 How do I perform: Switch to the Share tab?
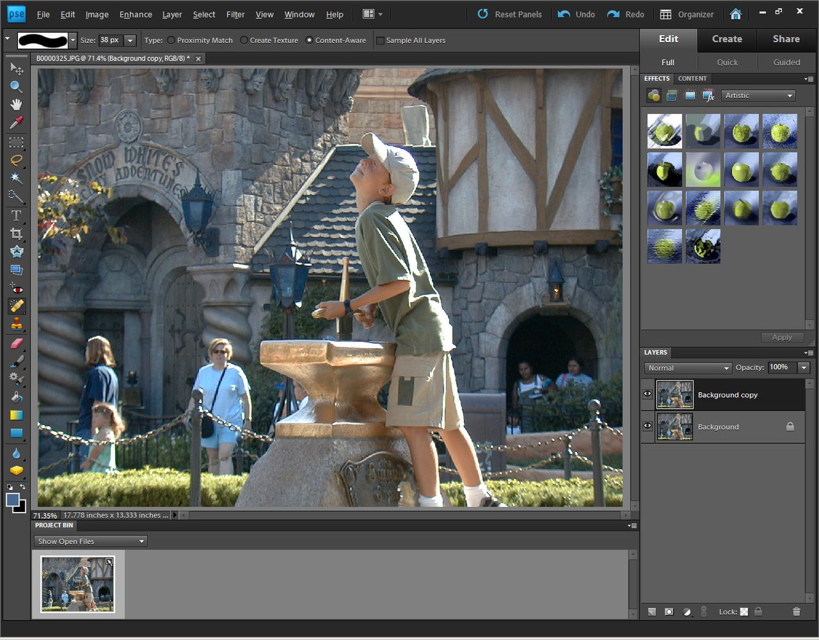tap(786, 39)
